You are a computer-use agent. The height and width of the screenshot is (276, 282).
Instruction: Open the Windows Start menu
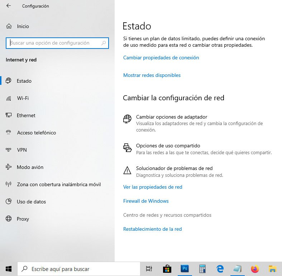[9, 269]
